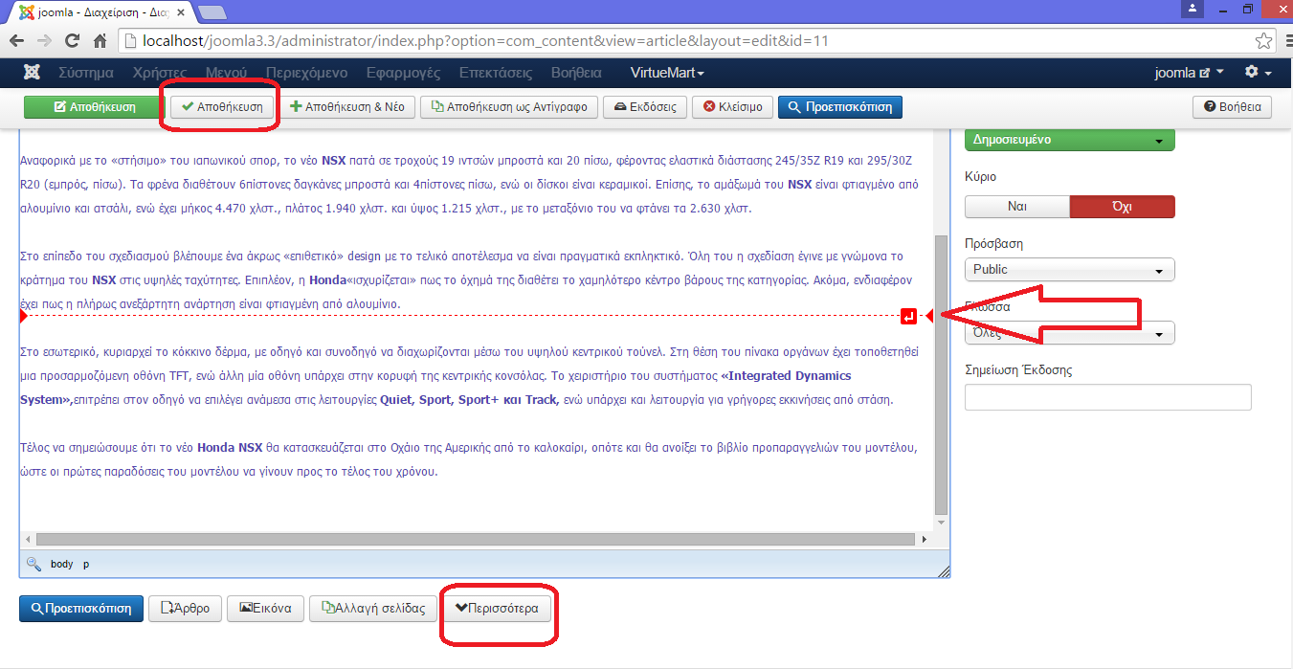Open the Public access dropdown
This screenshot has width=1293, height=669.
(x=1070, y=270)
